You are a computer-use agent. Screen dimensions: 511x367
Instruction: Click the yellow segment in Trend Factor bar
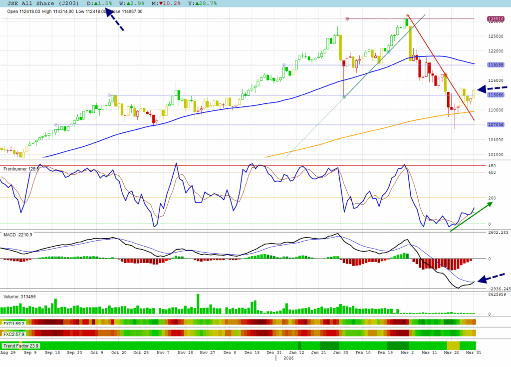(x=453, y=346)
